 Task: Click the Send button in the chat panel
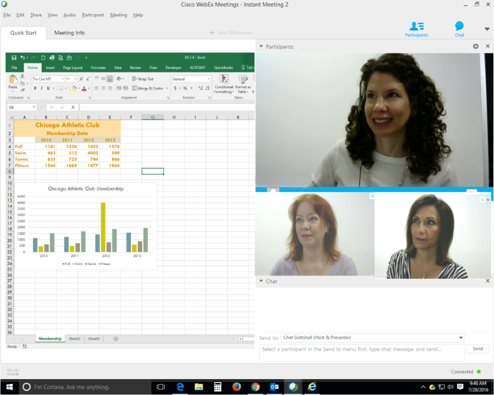(478, 349)
